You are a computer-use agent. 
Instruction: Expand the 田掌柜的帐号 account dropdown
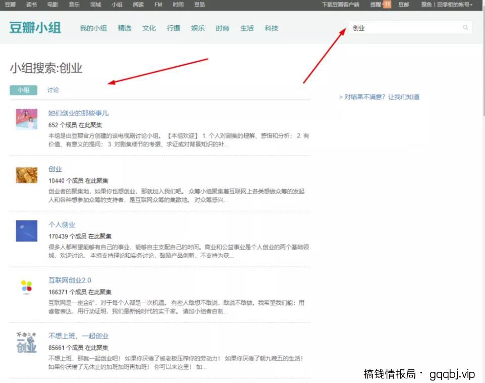(x=453, y=5)
